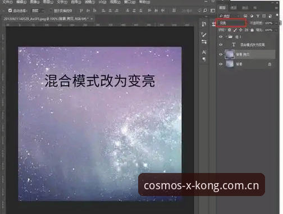Click the lock icon on 背景 layer
This screenshot has height=214, width=283.
(x=270, y=64)
